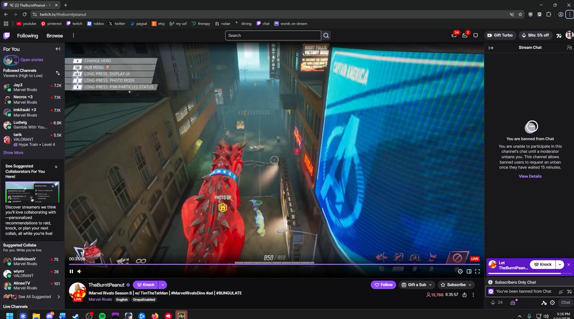
Task: Open the youtube bookmark
Action: pos(26,23)
